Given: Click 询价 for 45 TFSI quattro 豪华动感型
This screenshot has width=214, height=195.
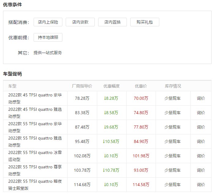Looking at the screenshot, I should 201,98.
